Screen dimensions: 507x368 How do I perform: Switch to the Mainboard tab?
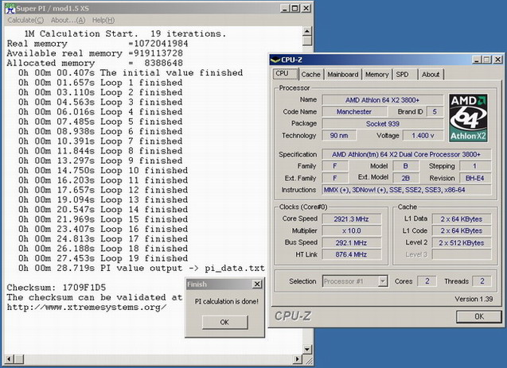(x=343, y=75)
